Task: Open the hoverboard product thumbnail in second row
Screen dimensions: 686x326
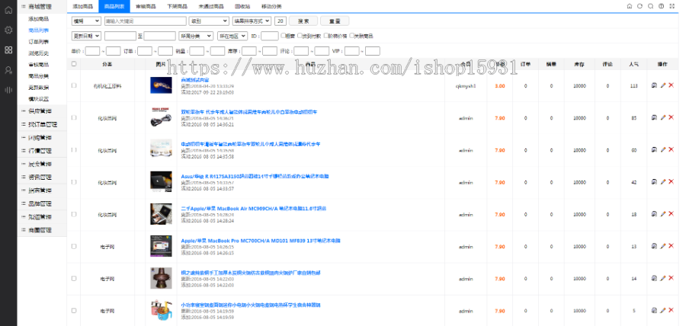Action: tap(161, 117)
